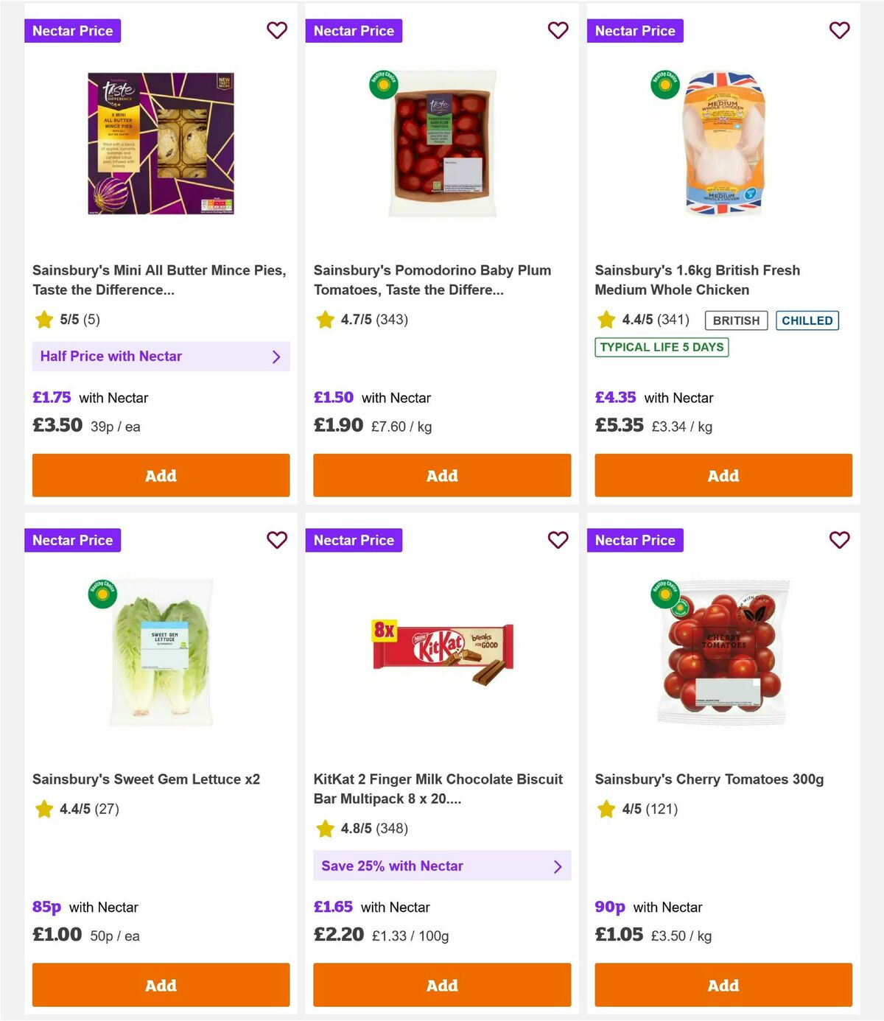Toggle the heart on the Mince Pies product
The width and height of the screenshot is (884, 1021).
(276, 30)
